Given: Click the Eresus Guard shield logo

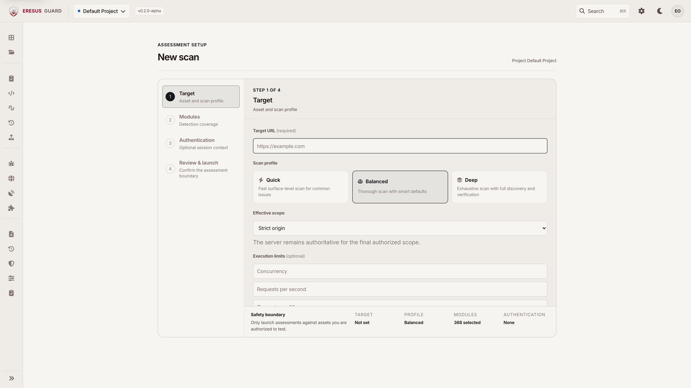Looking at the screenshot, I should (x=14, y=11).
